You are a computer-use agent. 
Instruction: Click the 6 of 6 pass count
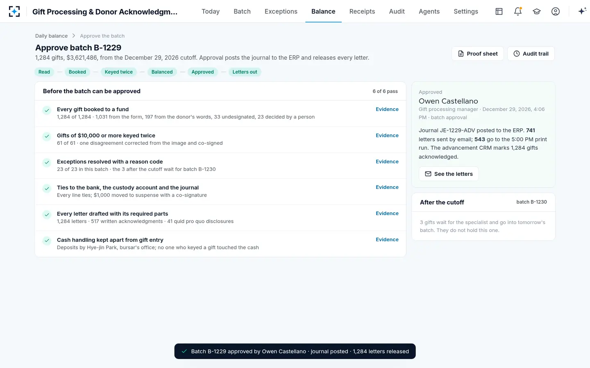pos(385,91)
